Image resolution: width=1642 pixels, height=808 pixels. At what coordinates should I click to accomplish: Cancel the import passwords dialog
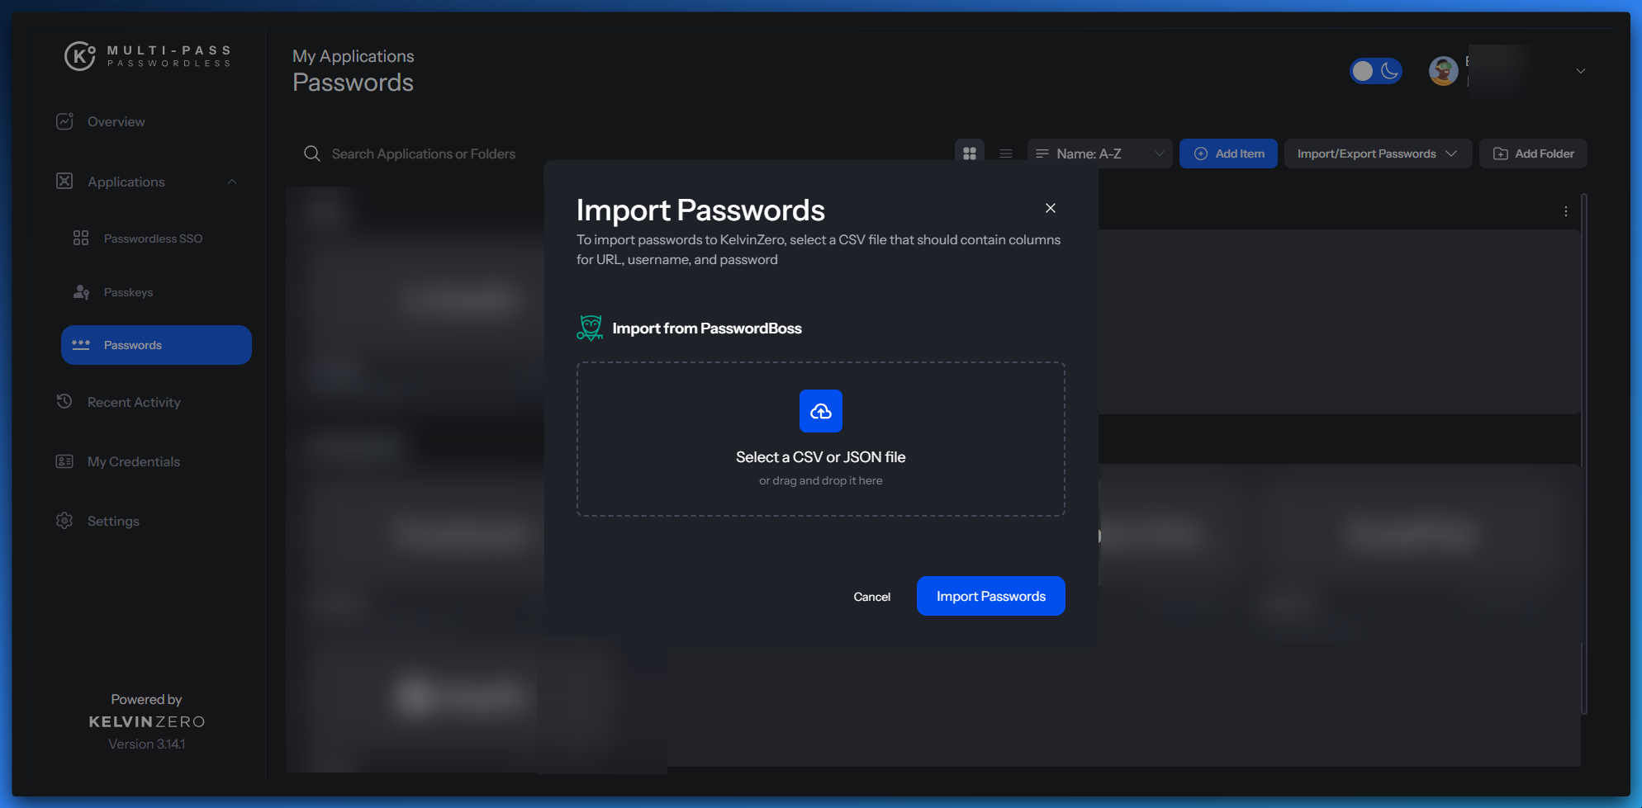pyautogui.click(x=871, y=597)
